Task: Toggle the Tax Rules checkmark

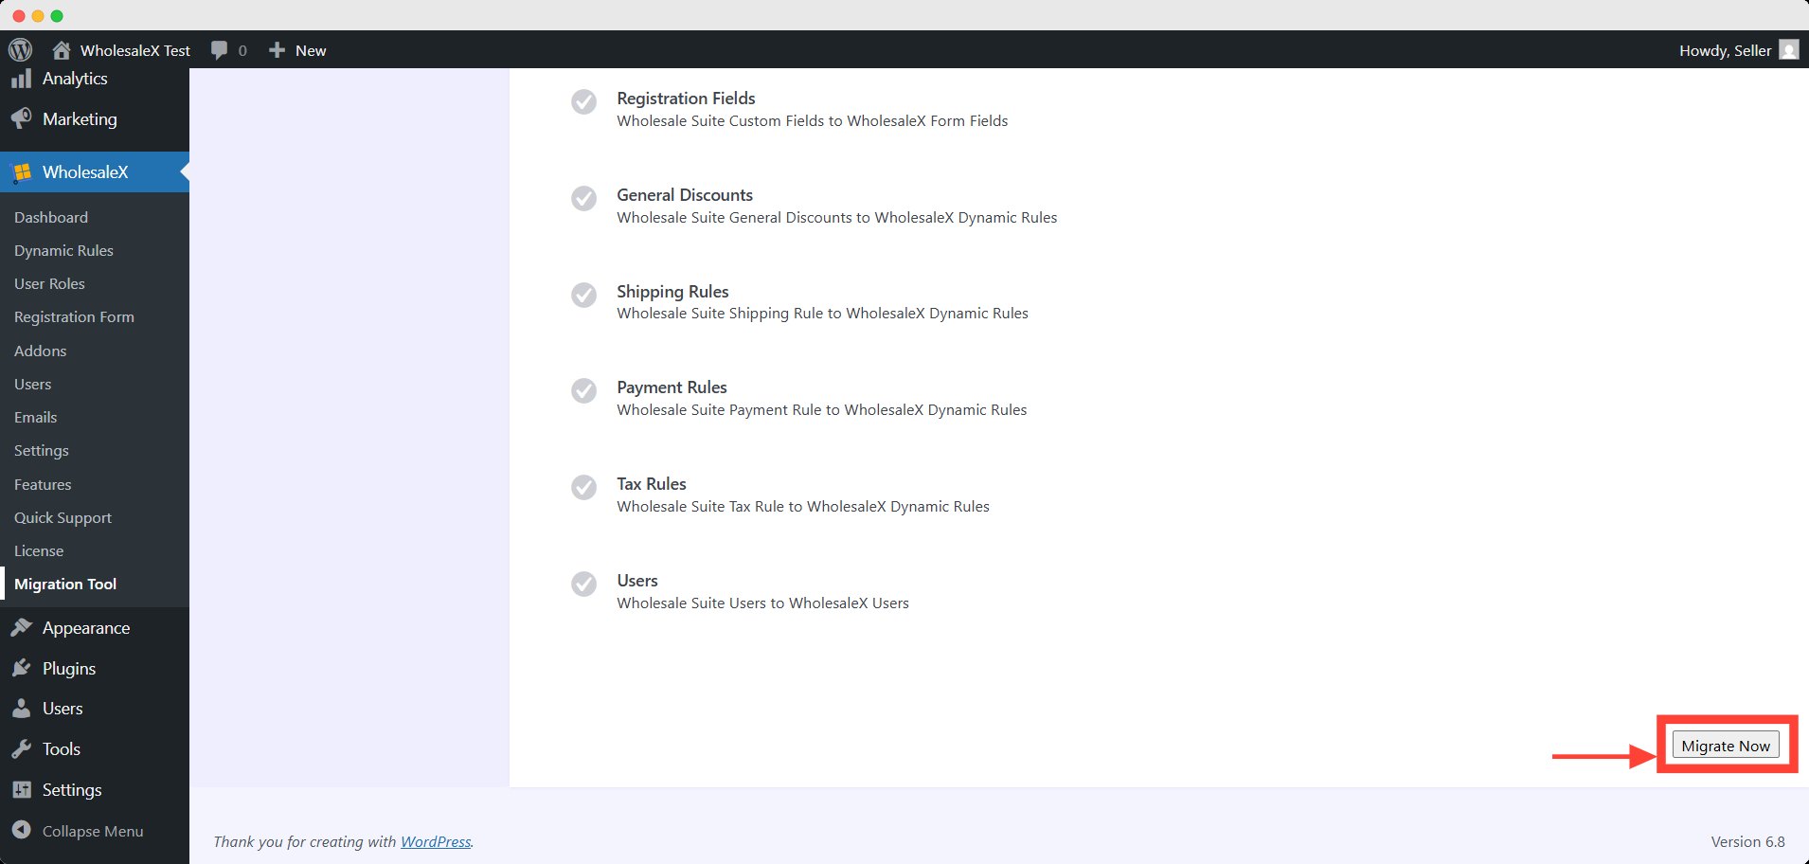Action: (x=584, y=487)
